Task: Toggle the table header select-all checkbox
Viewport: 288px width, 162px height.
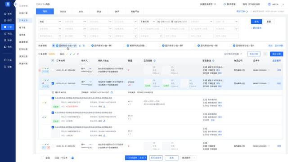Action: pos(53,61)
